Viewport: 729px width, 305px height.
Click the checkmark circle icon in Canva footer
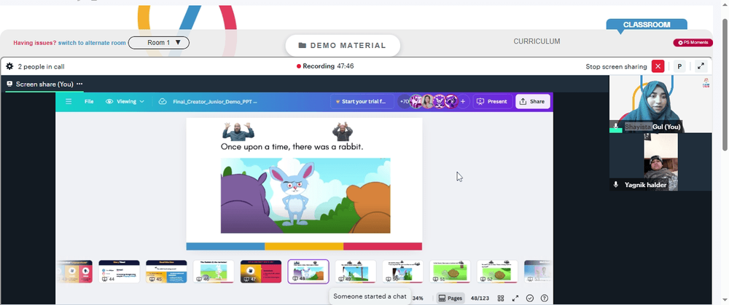[529, 298]
